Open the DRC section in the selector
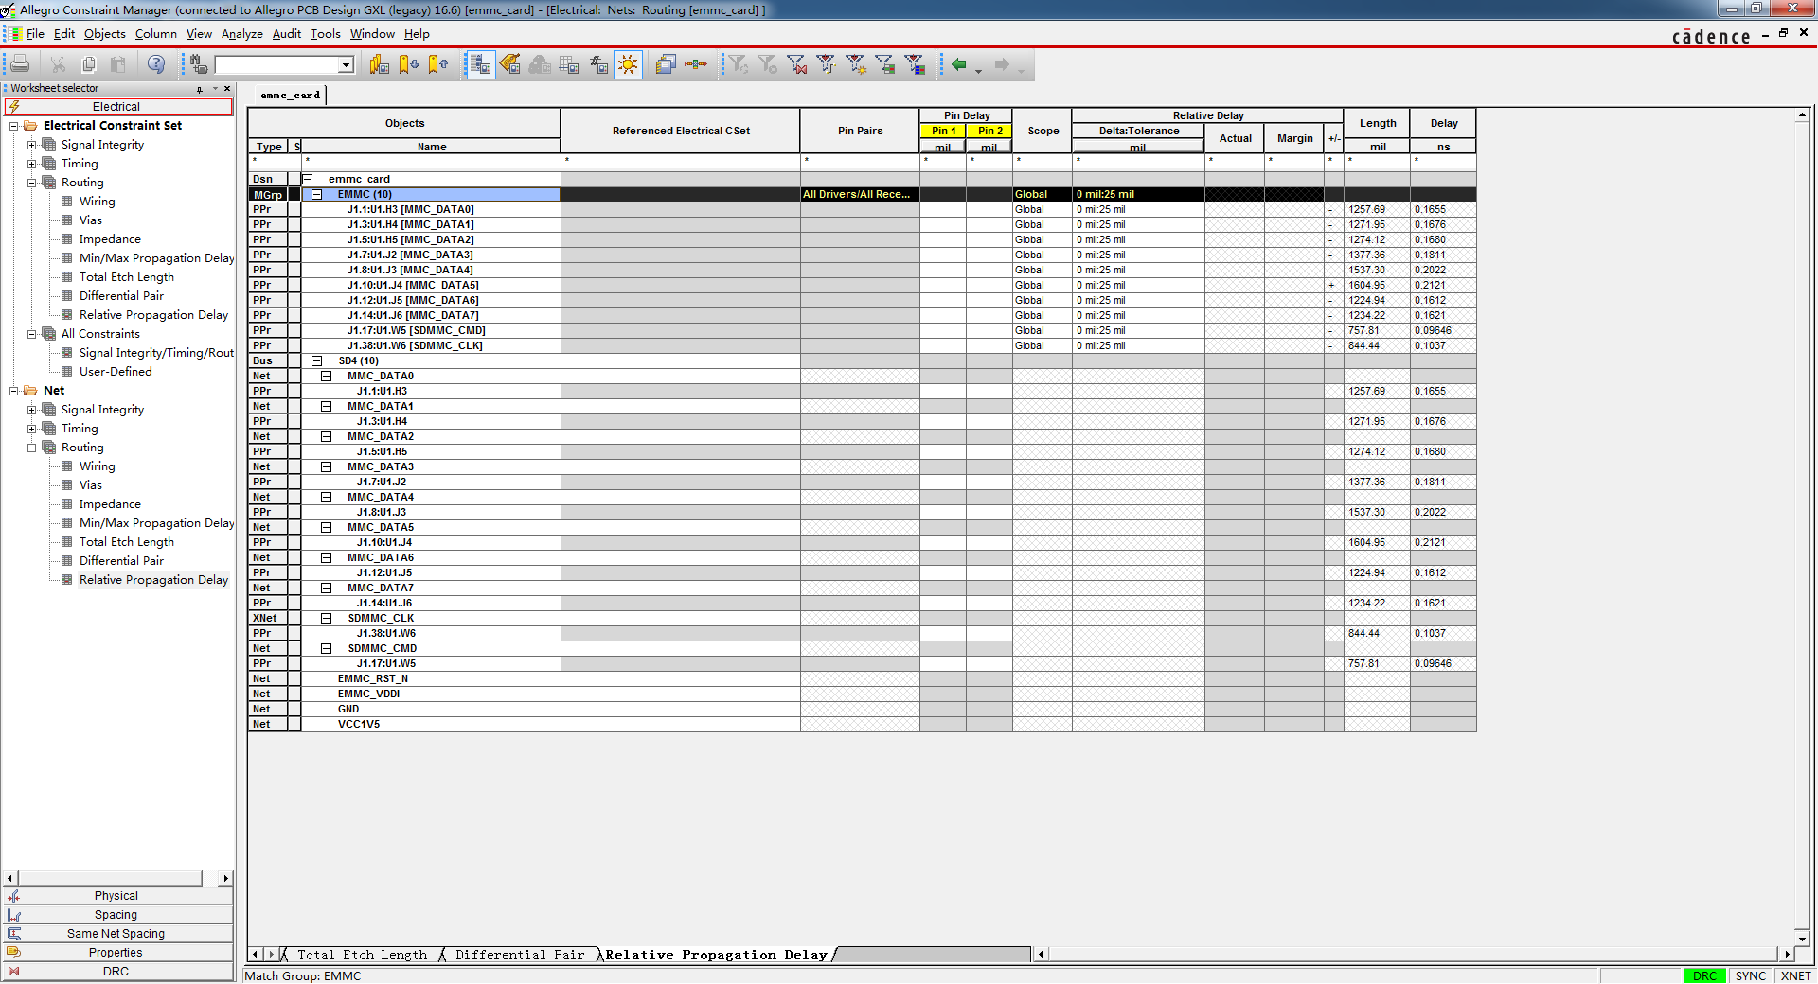Image resolution: width=1818 pixels, height=984 pixels. pyautogui.click(x=116, y=972)
